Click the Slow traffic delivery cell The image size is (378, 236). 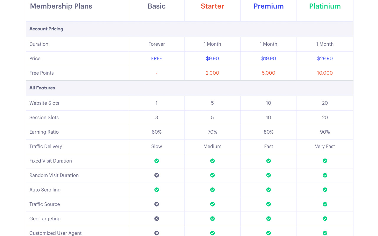click(157, 146)
